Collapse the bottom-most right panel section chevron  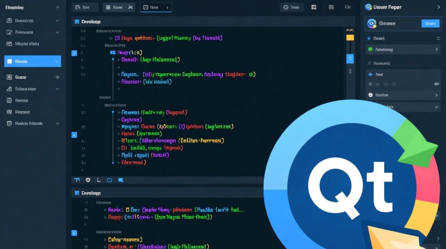click(x=437, y=107)
